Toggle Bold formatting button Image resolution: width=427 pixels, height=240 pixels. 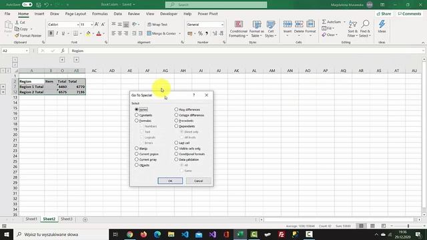(x=51, y=33)
